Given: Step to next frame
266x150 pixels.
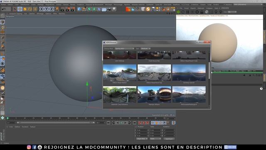Looking at the screenshot, I should pos(126,123).
